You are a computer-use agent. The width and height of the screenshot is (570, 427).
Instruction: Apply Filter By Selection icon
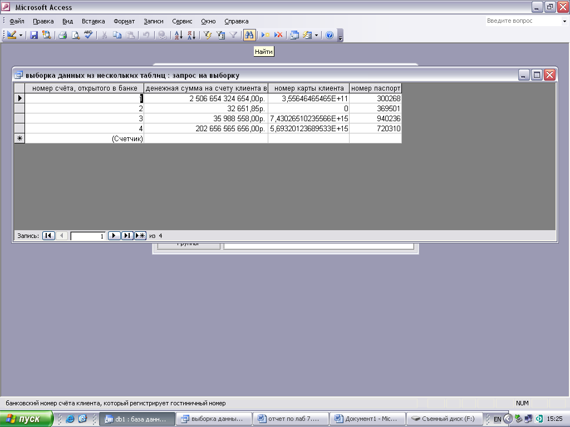pos(208,35)
